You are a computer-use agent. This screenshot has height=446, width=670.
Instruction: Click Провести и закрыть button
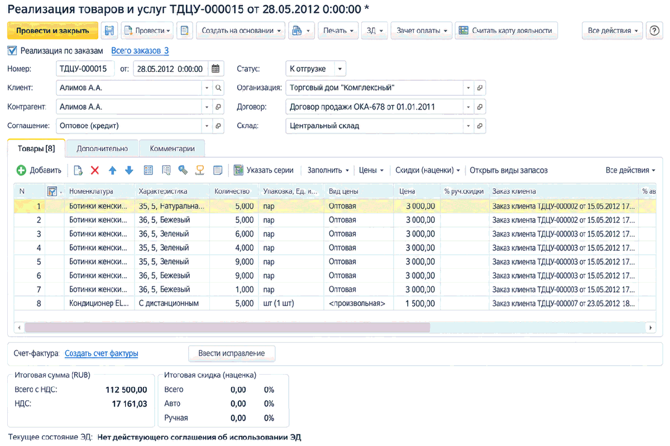(x=52, y=31)
